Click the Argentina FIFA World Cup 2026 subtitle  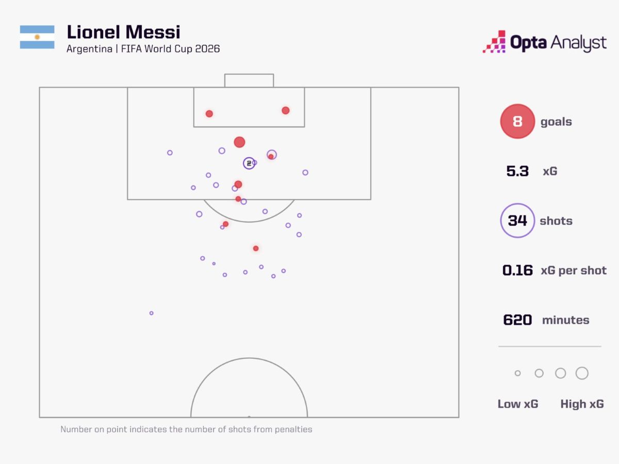(x=143, y=49)
